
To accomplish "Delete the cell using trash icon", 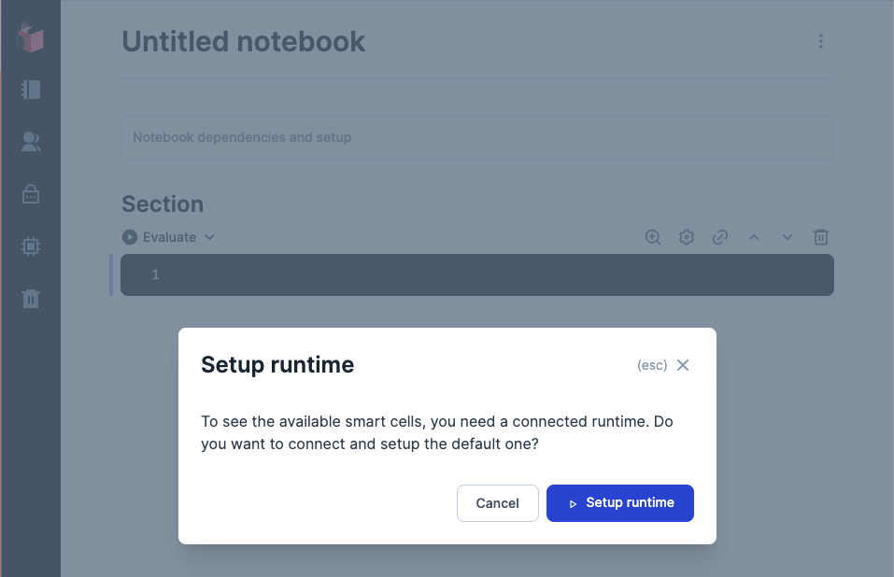I will (x=821, y=237).
